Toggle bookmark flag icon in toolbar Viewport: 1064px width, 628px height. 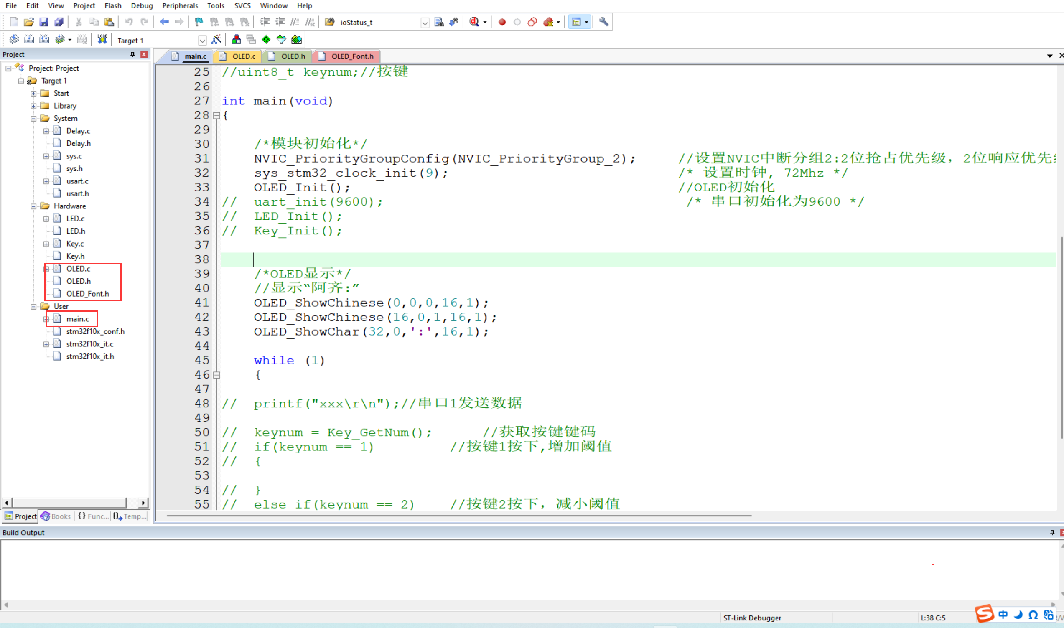coord(199,22)
